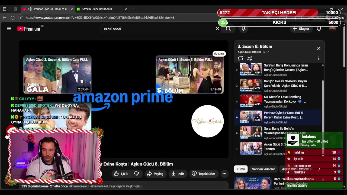Screen dimensions: 347x195
Task: Open Berfu Yenenler recommended video thumbnail
Action: [x=253, y=183]
